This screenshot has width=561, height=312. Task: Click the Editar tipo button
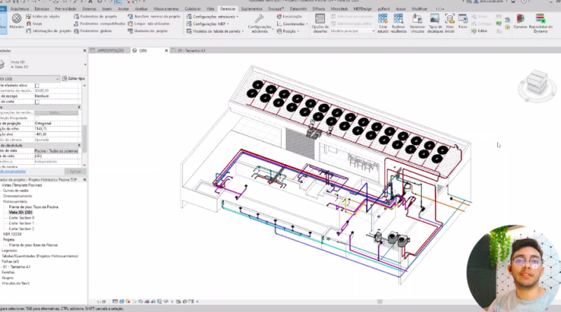[x=73, y=79]
